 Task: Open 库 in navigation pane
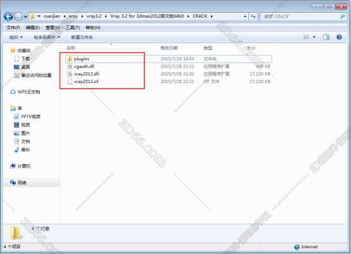tap(20, 108)
